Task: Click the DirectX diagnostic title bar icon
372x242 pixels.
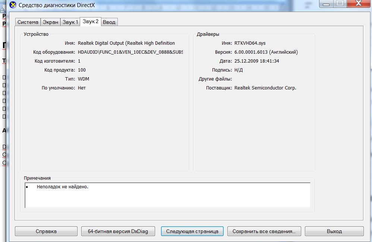Action: 13,5
